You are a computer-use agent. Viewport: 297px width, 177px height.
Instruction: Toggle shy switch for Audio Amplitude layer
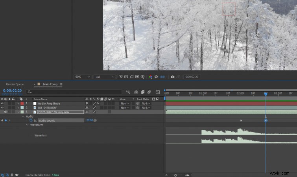(87, 103)
